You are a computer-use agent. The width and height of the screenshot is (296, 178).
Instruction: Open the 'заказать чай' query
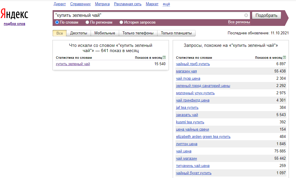187,115
